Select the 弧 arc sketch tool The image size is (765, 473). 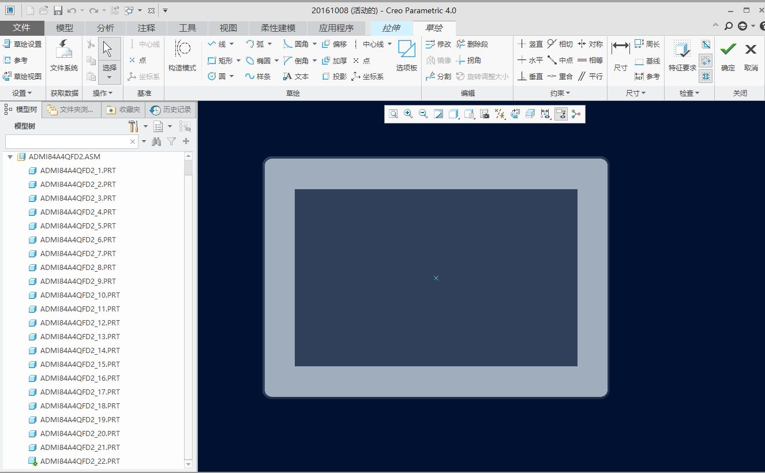254,44
